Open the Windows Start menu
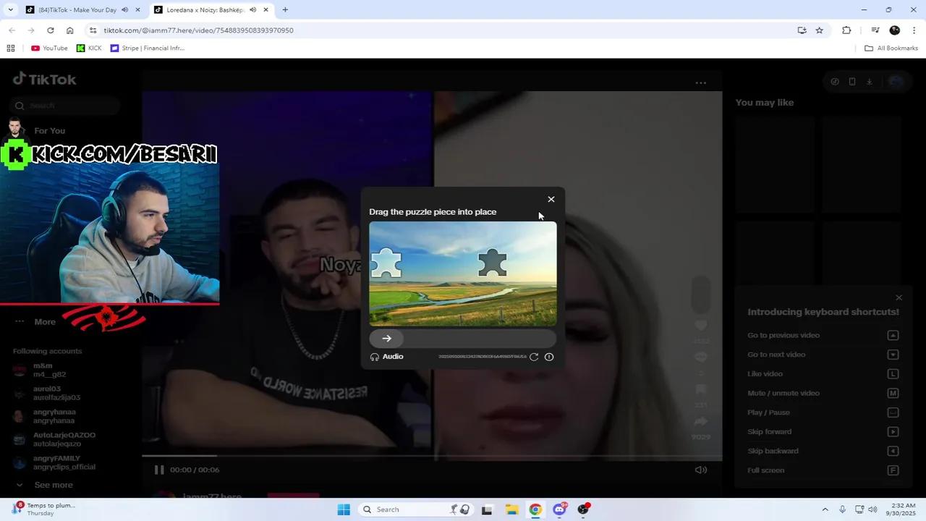This screenshot has height=521, width=926. [344, 509]
